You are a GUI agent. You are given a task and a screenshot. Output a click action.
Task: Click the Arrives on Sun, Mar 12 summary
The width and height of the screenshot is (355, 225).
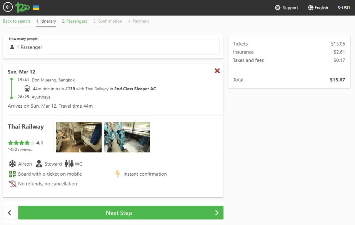tap(50, 106)
